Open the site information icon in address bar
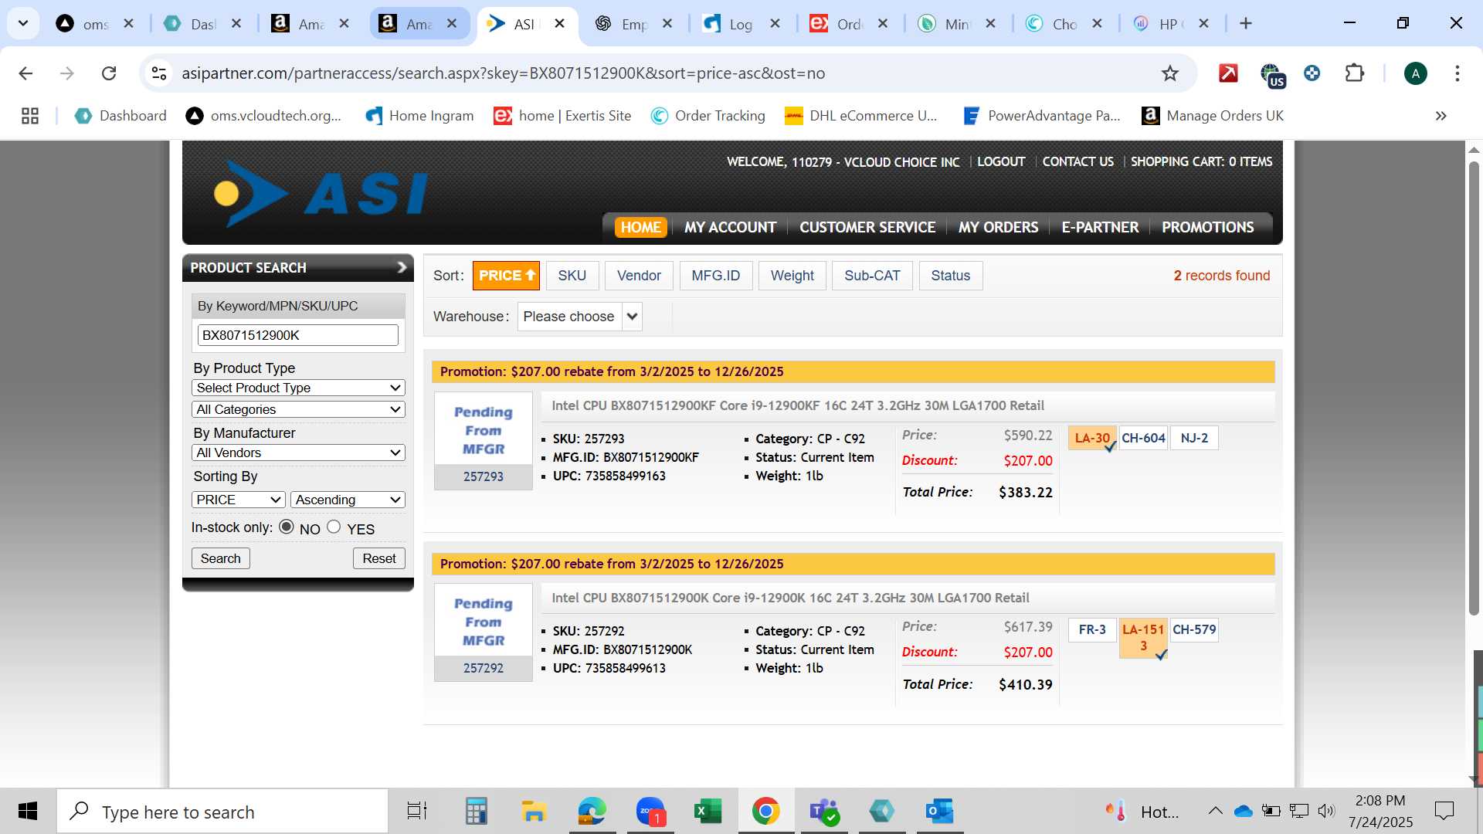Viewport: 1483px width, 834px height. pos(159,73)
